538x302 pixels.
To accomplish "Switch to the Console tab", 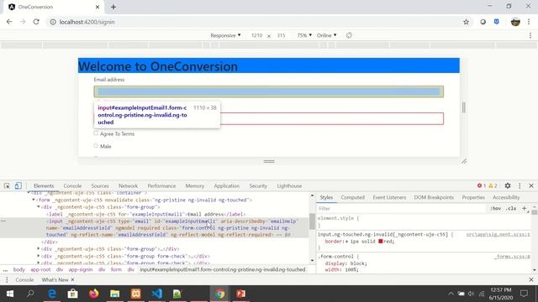I will tap(72, 185).
